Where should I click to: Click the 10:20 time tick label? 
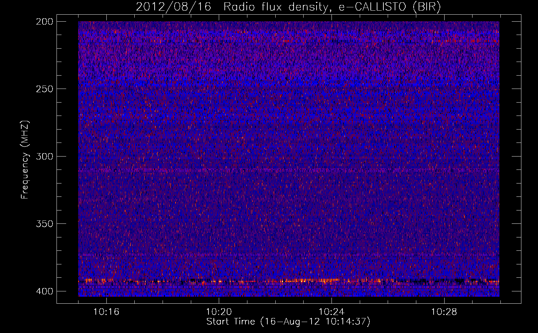click(x=219, y=312)
